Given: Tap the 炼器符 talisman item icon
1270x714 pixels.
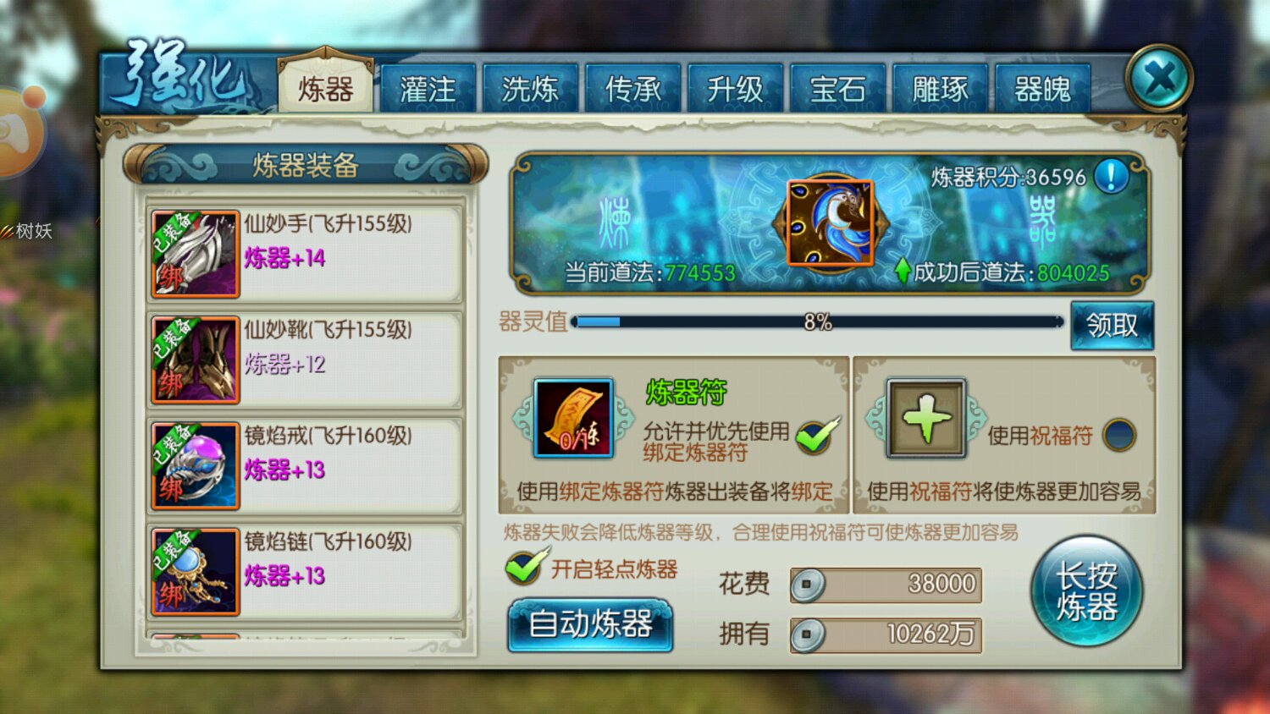Looking at the screenshot, I should tap(573, 419).
